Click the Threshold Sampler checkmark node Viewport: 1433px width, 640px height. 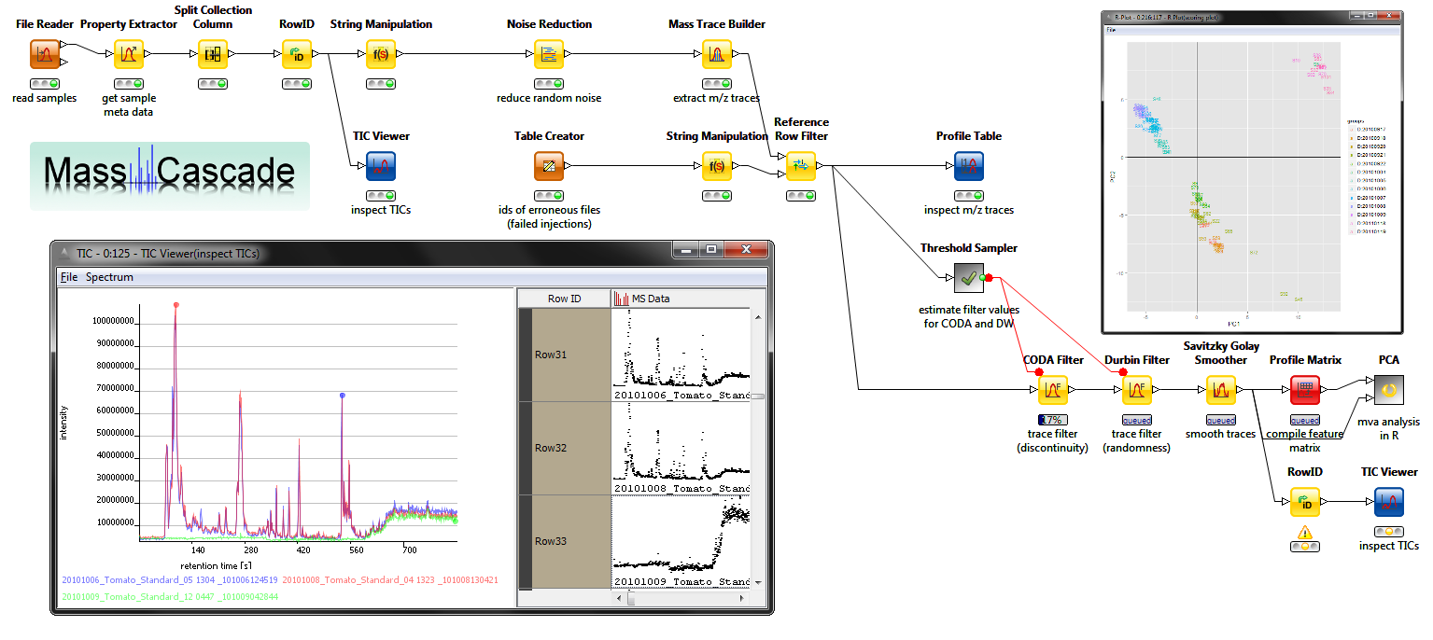pos(968,278)
